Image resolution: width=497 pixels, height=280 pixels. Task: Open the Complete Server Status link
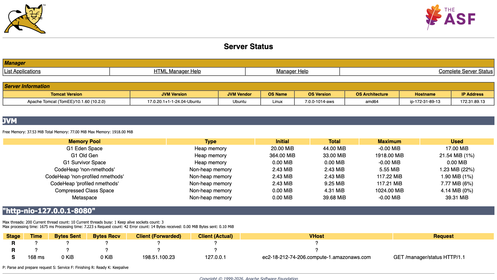tap(465, 71)
